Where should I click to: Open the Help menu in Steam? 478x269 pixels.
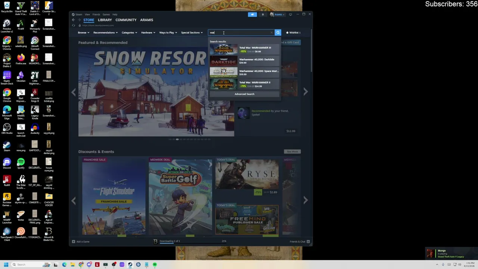115,15
